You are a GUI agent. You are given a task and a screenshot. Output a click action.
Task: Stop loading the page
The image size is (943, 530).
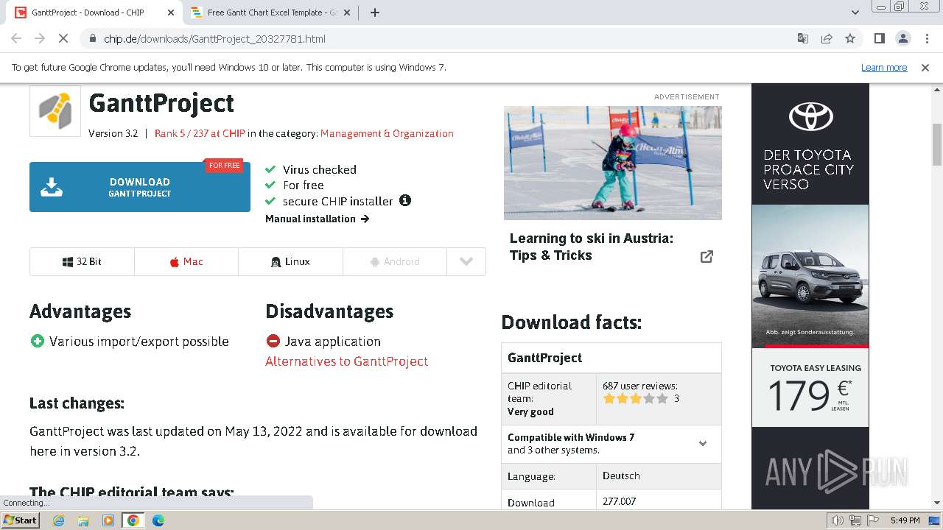click(63, 38)
